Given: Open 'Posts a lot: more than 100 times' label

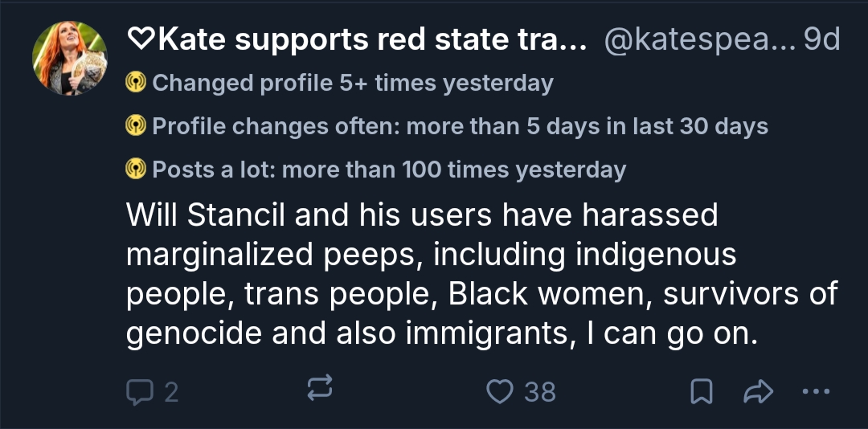Looking at the screenshot, I should [x=388, y=170].
